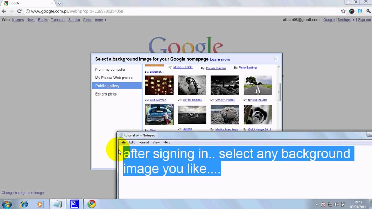Viewport: 372px width, 209px height.
Task: Open volume speaker tray icon
Action: pos(337,204)
